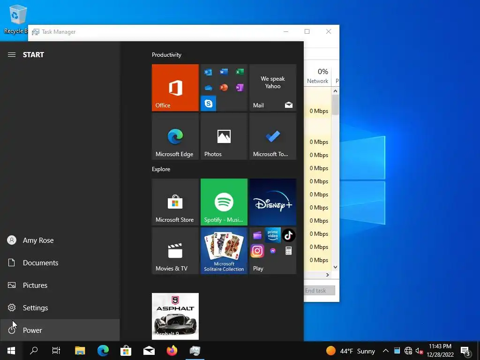Open the Office tile
The image size is (480, 360).
click(175, 88)
